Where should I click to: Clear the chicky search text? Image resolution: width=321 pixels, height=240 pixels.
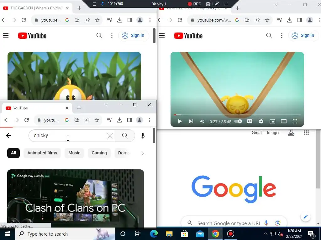tap(110, 136)
